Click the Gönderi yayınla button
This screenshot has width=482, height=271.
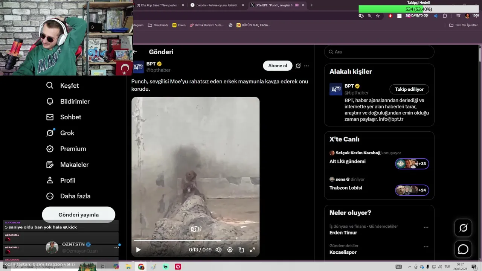(x=78, y=215)
